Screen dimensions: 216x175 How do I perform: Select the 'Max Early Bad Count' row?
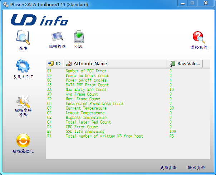(128, 90)
